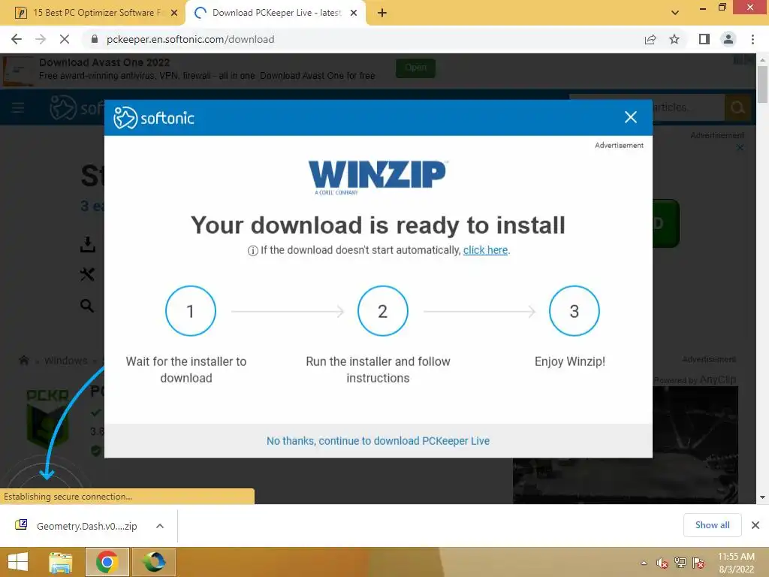Open File Explorer from taskbar
The width and height of the screenshot is (769, 577).
point(60,562)
